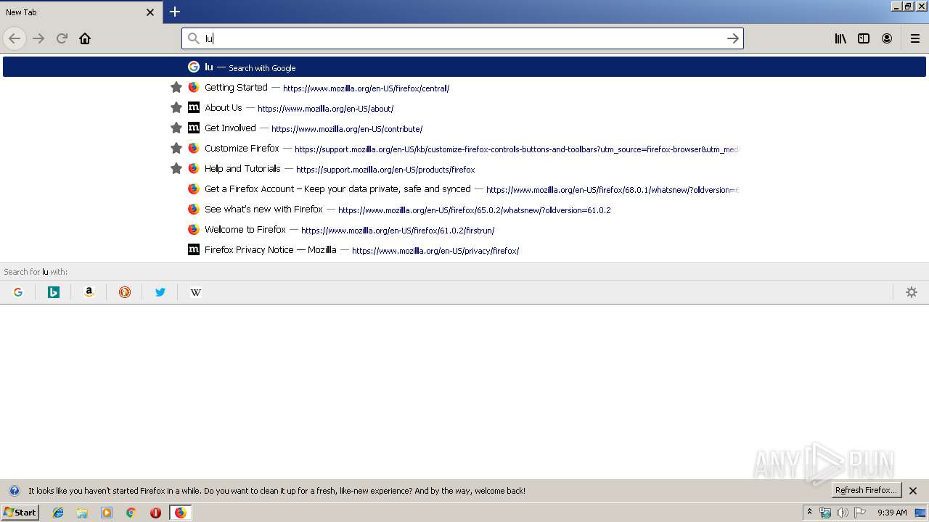
Task: Open the volume speaker tray icon
Action: pos(843,513)
